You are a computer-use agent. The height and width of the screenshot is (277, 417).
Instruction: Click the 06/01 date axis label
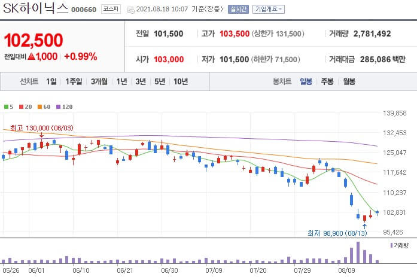[x=36, y=270]
